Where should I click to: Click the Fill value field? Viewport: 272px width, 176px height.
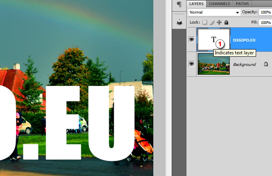coord(265,23)
